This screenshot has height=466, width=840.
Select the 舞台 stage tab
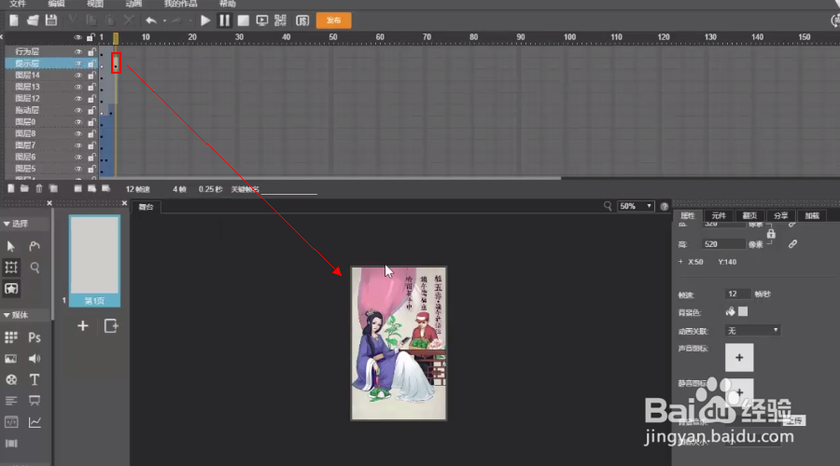[146, 207]
